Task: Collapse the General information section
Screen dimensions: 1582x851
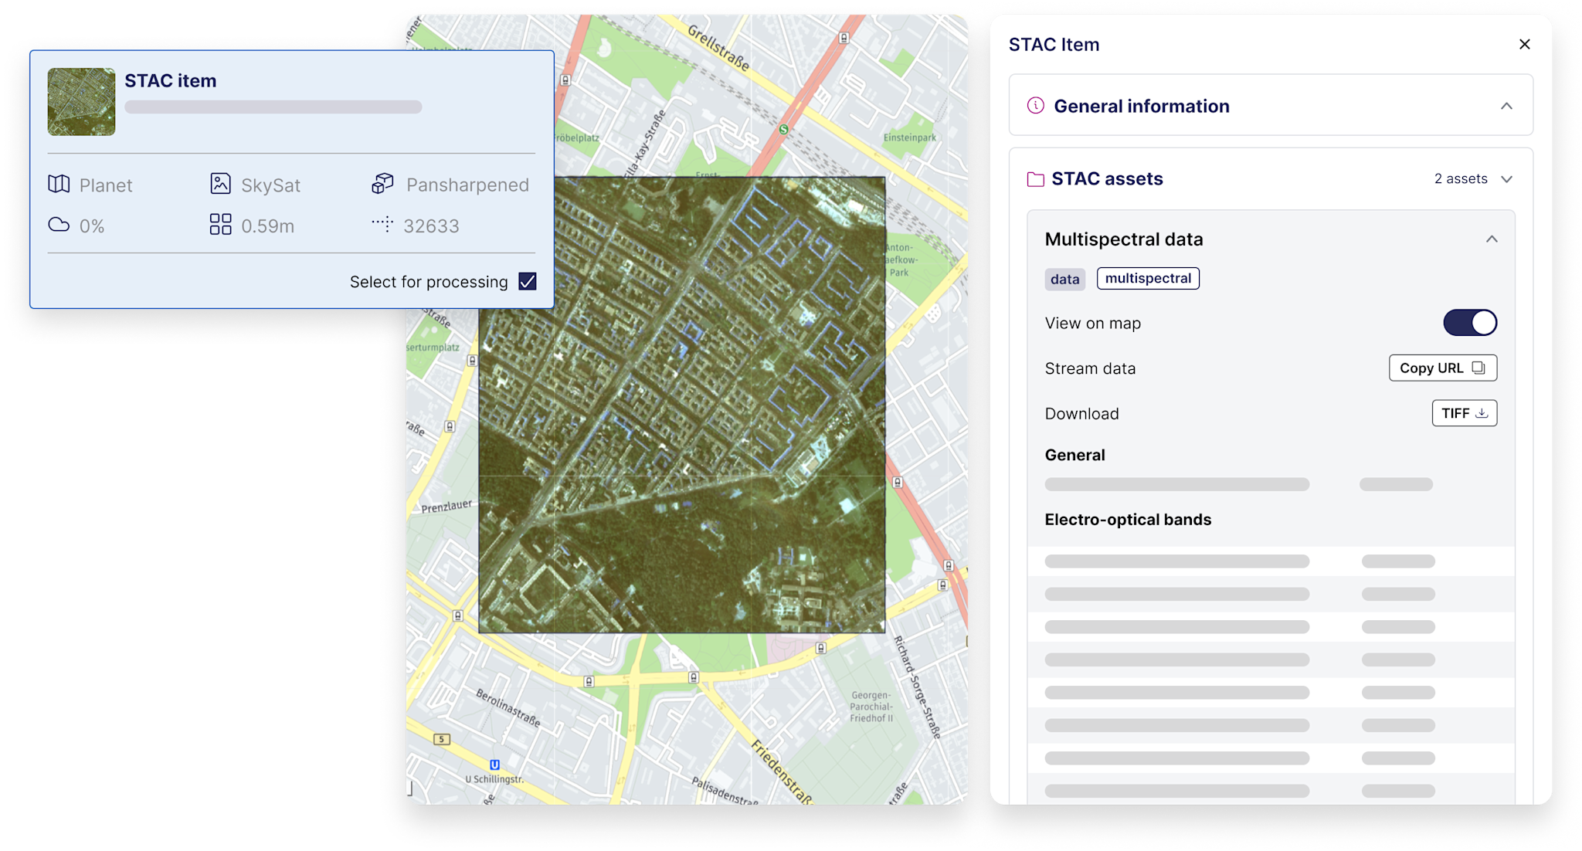Action: pos(1507,106)
